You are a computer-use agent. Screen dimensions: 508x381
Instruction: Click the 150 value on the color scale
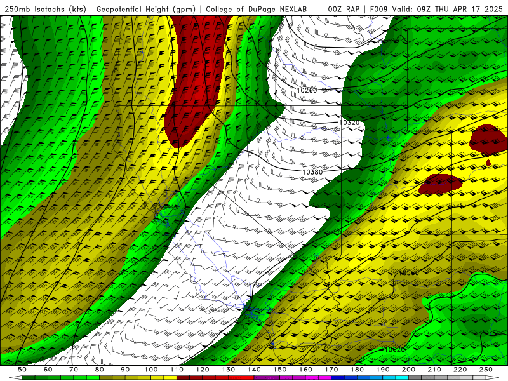tap(280, 370)
